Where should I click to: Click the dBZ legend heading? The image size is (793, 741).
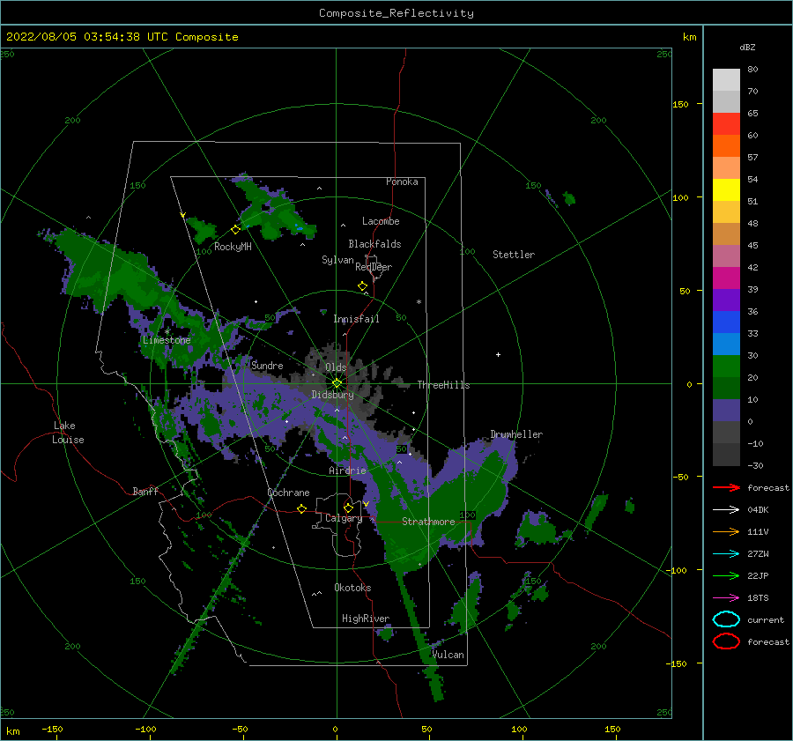point(747,47)
